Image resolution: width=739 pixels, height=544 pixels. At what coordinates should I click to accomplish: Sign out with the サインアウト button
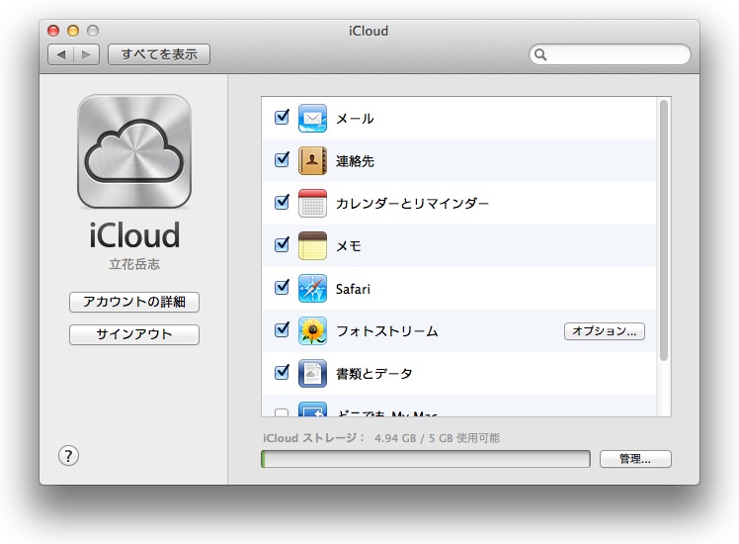[x=134, y=334]
